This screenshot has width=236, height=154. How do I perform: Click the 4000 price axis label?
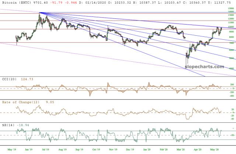click(231, 68)
